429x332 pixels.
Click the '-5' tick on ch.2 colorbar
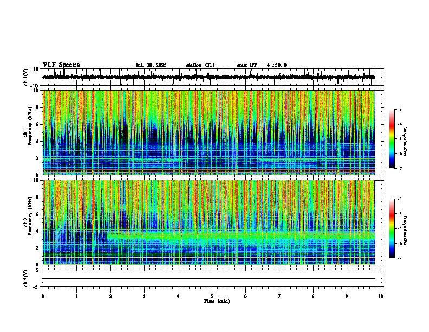399,228
